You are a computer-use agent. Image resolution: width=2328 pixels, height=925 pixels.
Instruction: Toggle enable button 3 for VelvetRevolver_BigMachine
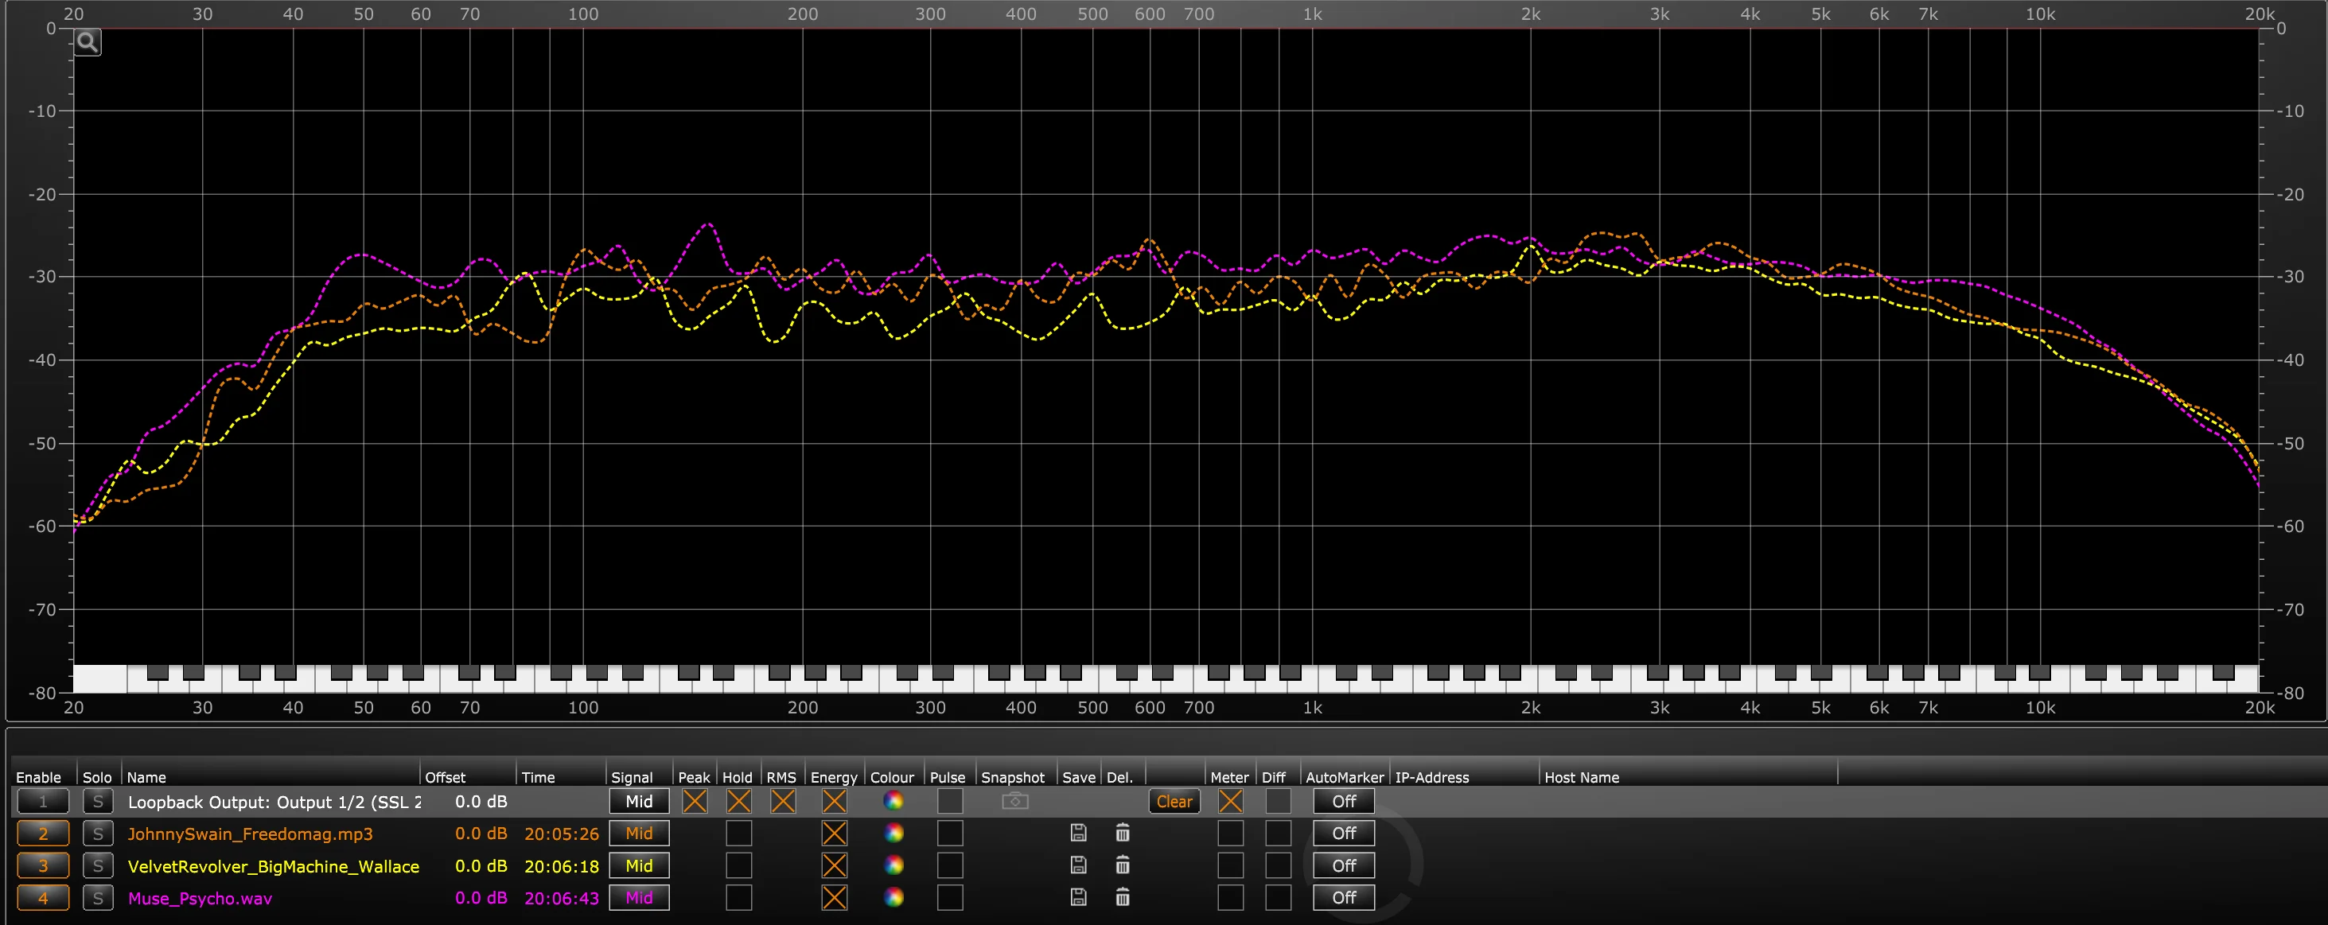point(42,865)
